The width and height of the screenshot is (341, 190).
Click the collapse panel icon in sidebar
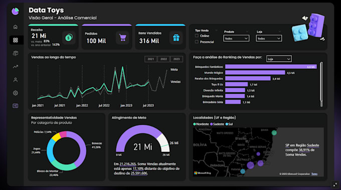[16, 106]
